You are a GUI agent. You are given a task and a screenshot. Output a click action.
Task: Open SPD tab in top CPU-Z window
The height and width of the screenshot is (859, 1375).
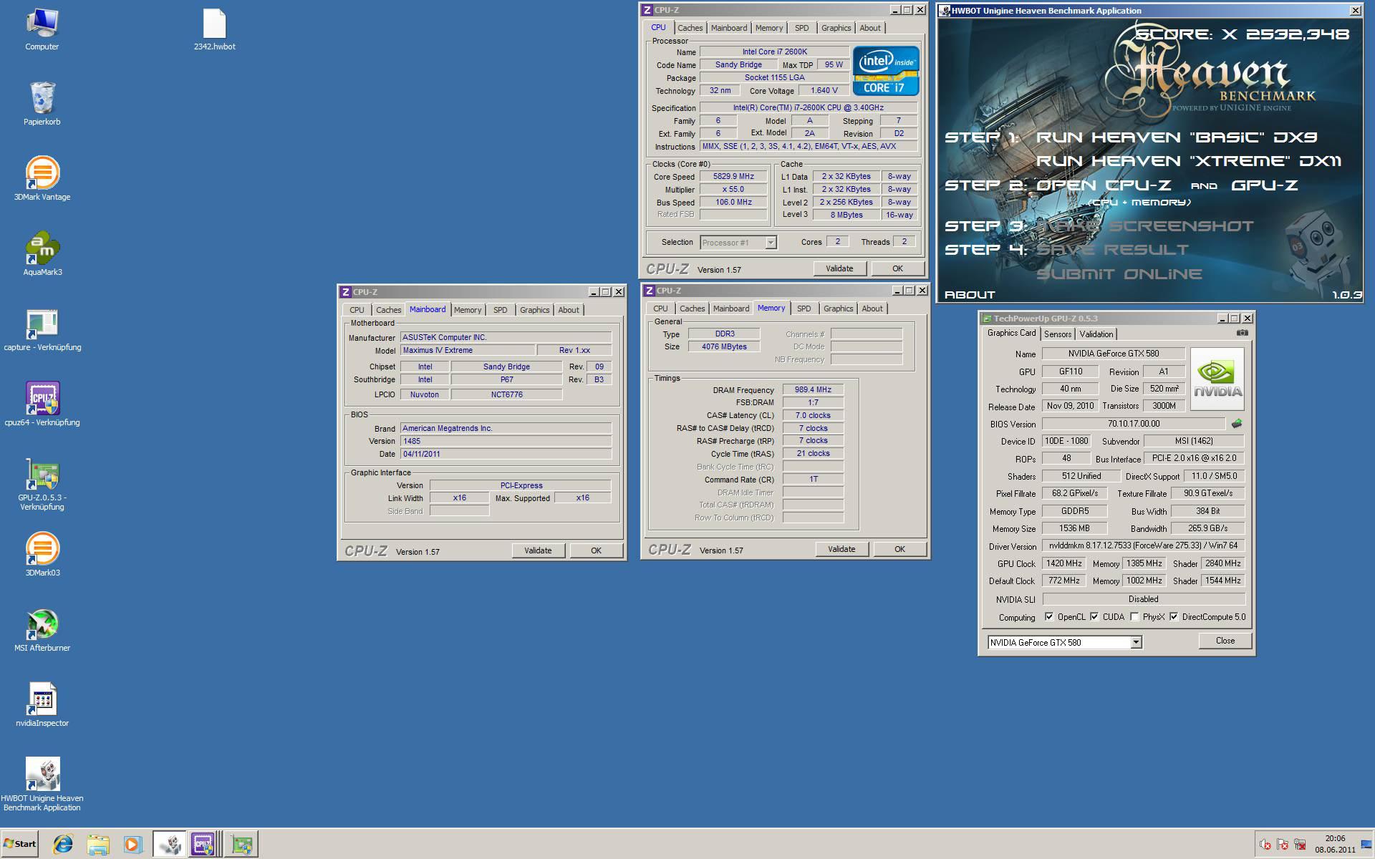802,28
